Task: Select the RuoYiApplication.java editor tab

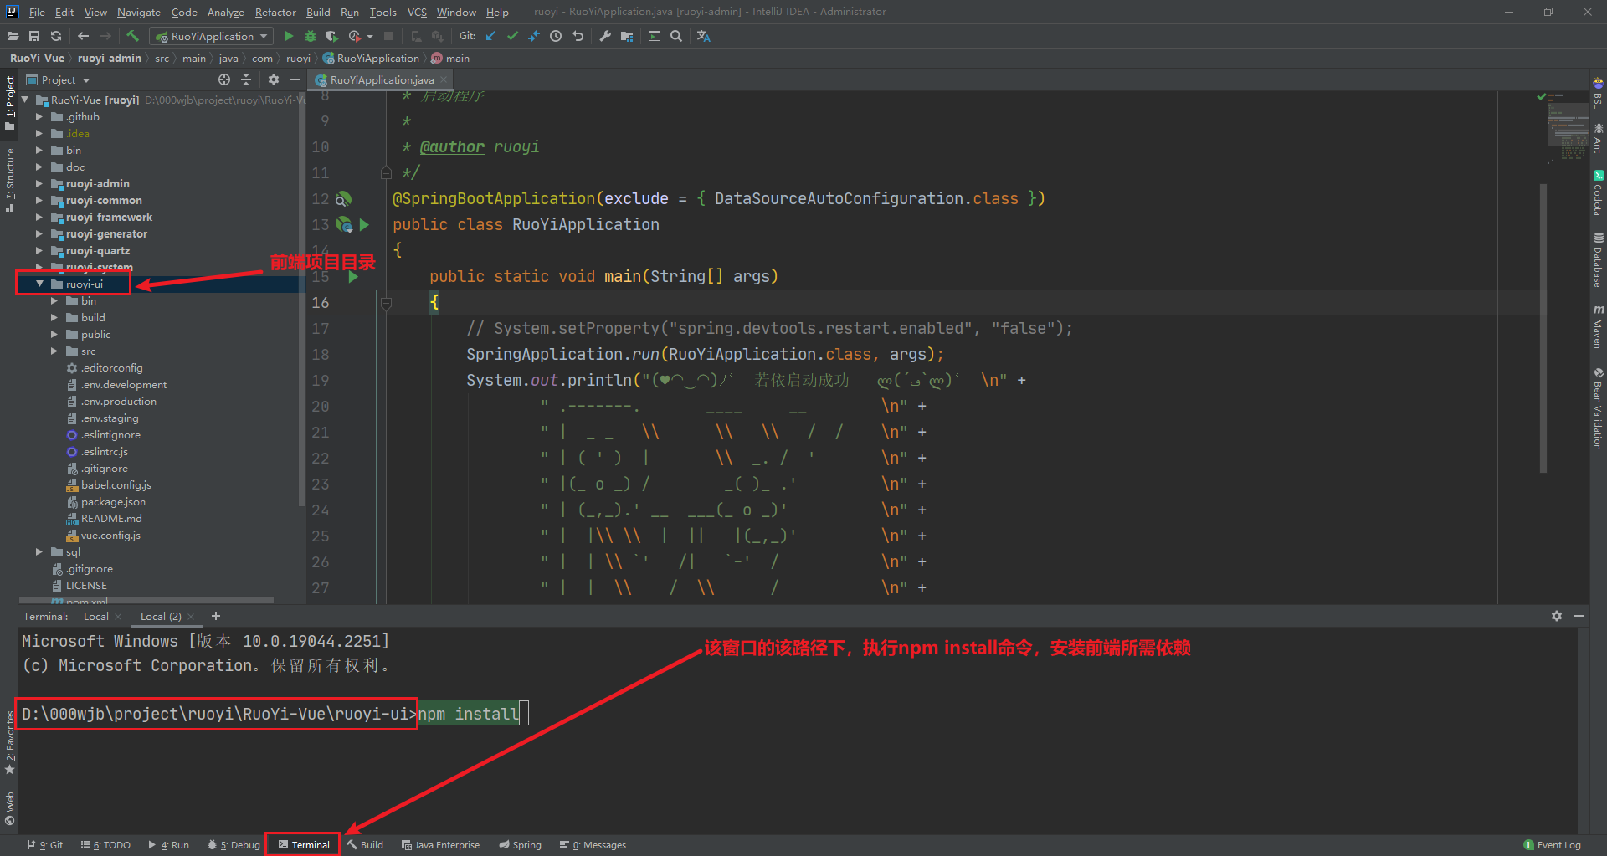Action: (381, 79)
